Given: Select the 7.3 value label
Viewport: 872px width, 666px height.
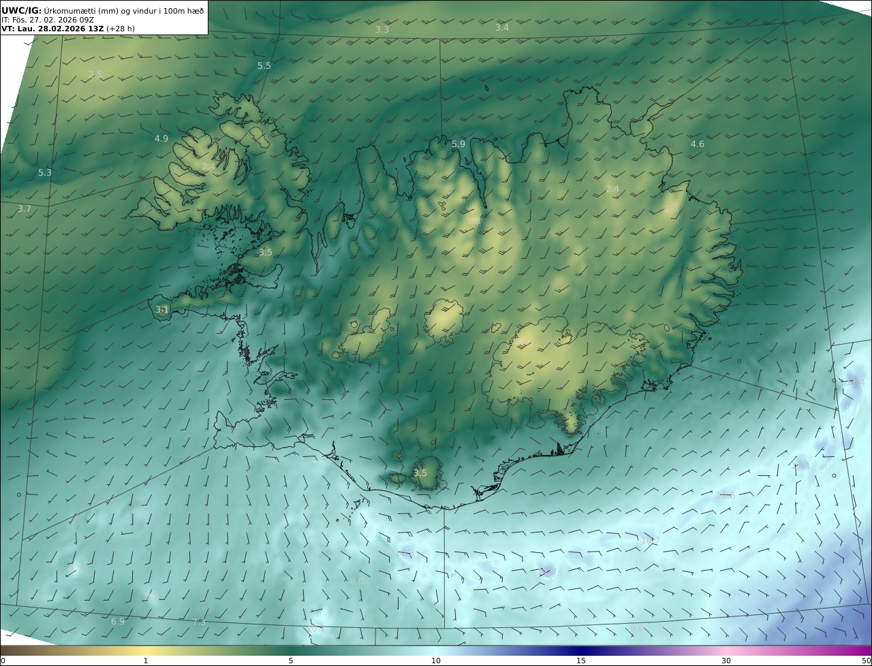Looking at the screenshot, I should click(x=199, y=622).
